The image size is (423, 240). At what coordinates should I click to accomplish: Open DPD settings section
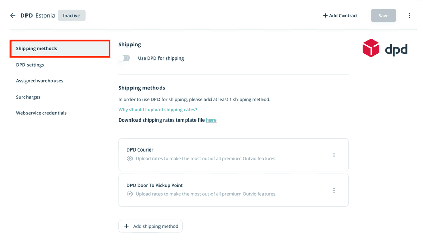(x=30, y=65)
